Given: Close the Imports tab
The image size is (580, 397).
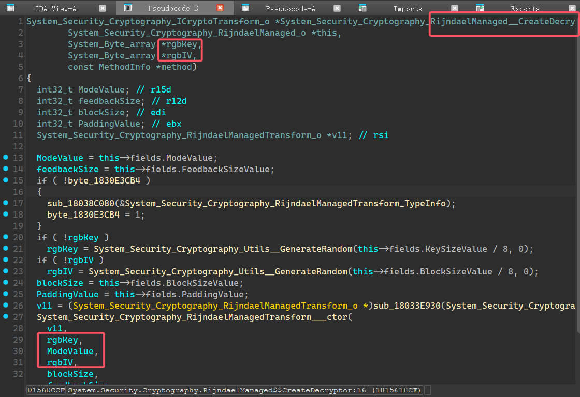Looking at the screenshot, I should click(455, 8).
